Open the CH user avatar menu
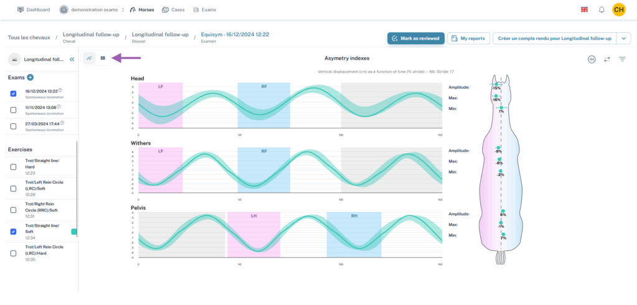 [x=619, y=9]
